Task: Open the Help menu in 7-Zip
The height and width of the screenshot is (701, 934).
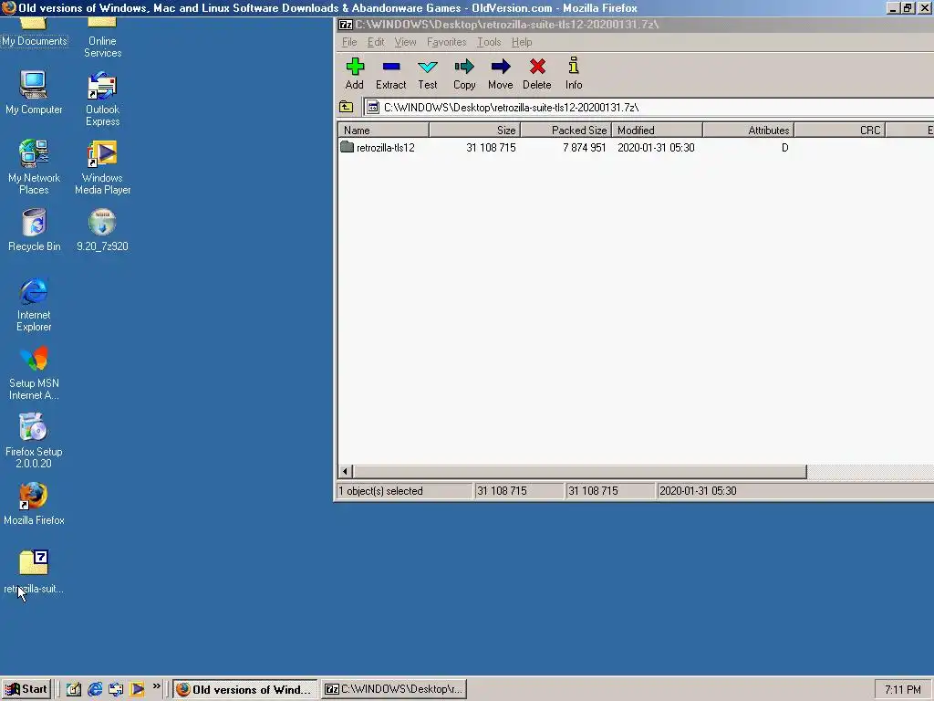Action: (522, 42)
